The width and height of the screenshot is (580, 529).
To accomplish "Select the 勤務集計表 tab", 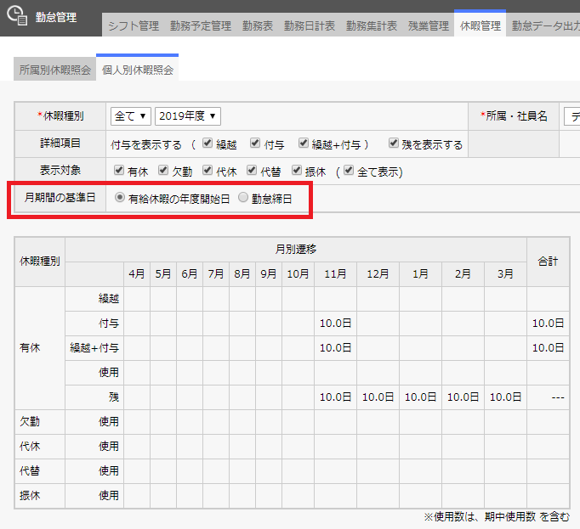I will [x=372, y=25].
